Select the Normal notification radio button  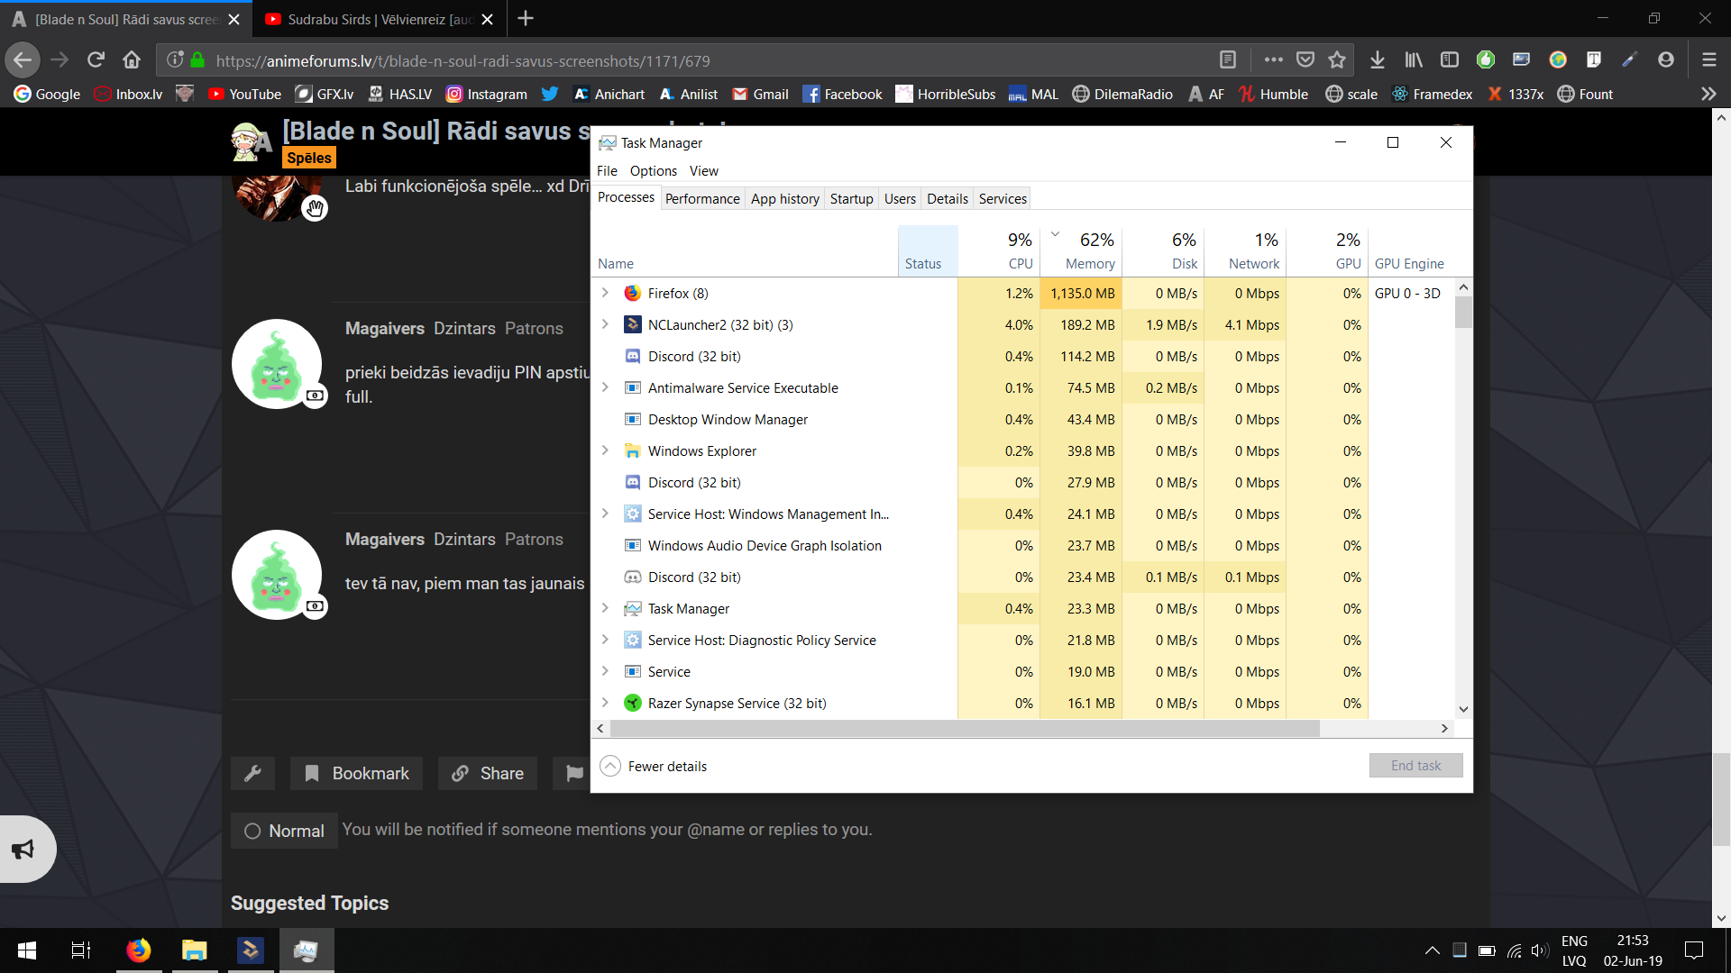coord(252,831)
